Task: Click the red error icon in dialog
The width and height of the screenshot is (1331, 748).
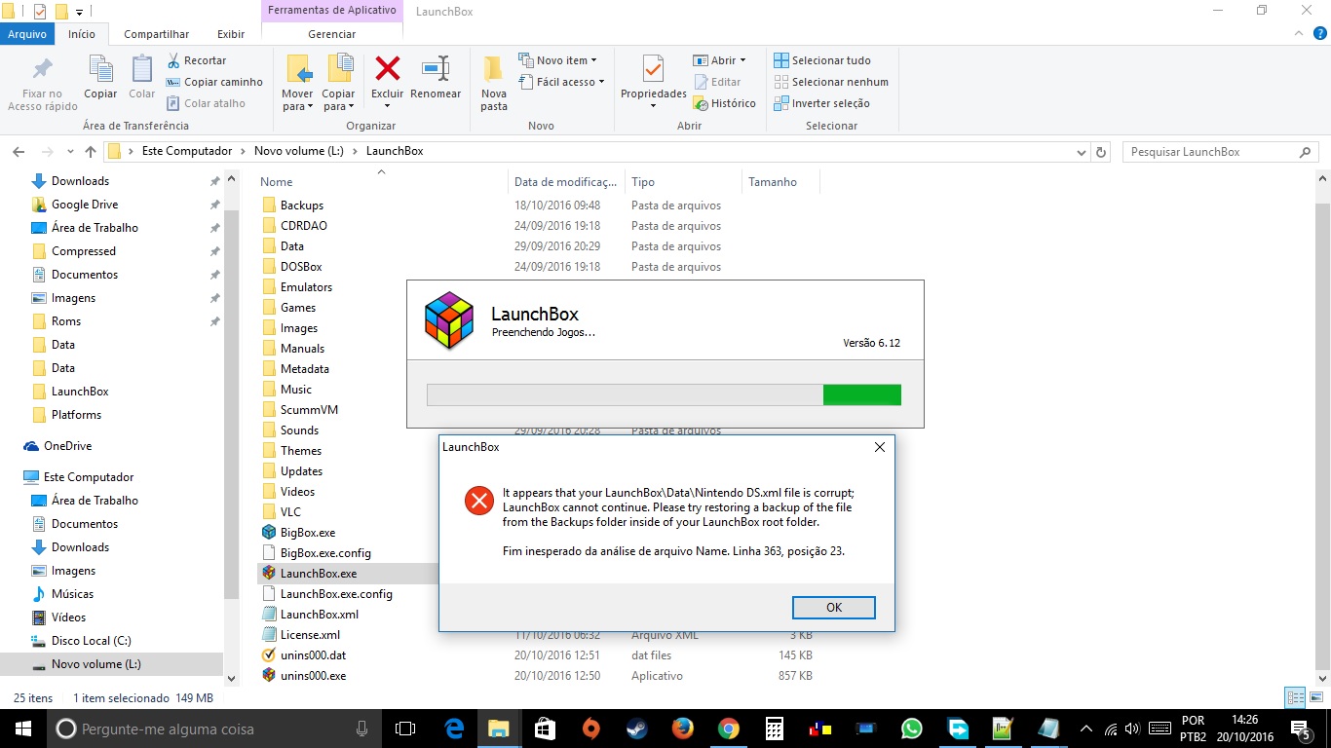Action: (478, 502)
